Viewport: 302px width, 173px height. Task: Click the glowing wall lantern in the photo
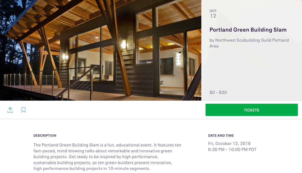124,44
